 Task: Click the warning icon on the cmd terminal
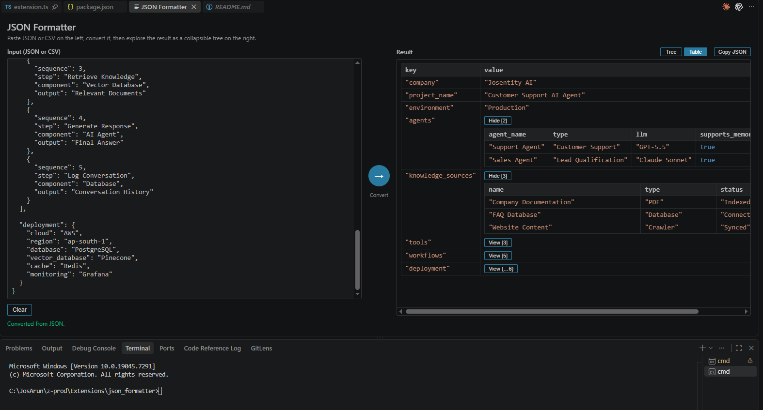tap(750, 361)
